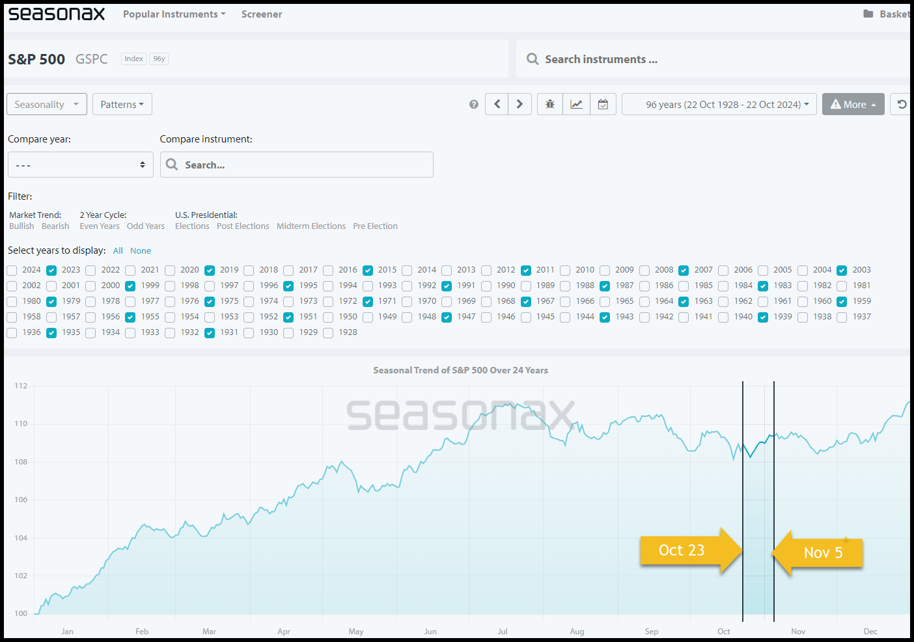Focus the Compare instrument search field
The width and height of the screenshot is (914, 642).
coord(297,165)
